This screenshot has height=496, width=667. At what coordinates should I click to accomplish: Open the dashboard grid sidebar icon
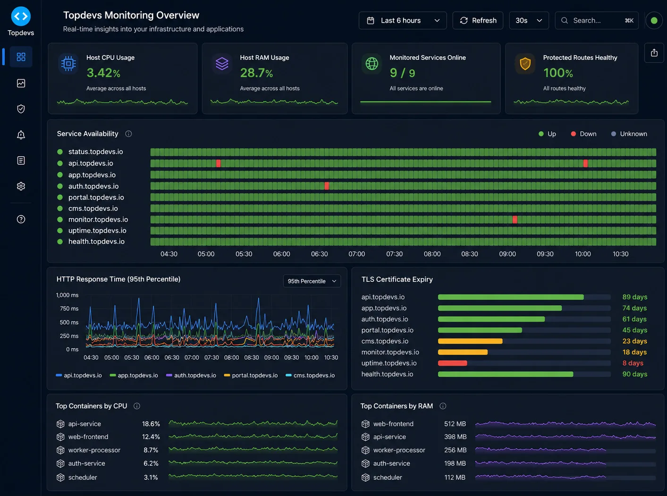21,57
